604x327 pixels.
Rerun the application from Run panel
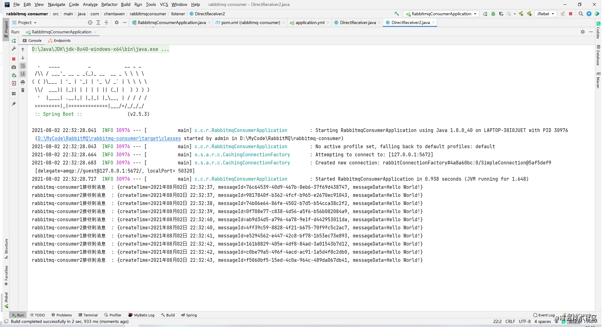[x=14, y=41]
